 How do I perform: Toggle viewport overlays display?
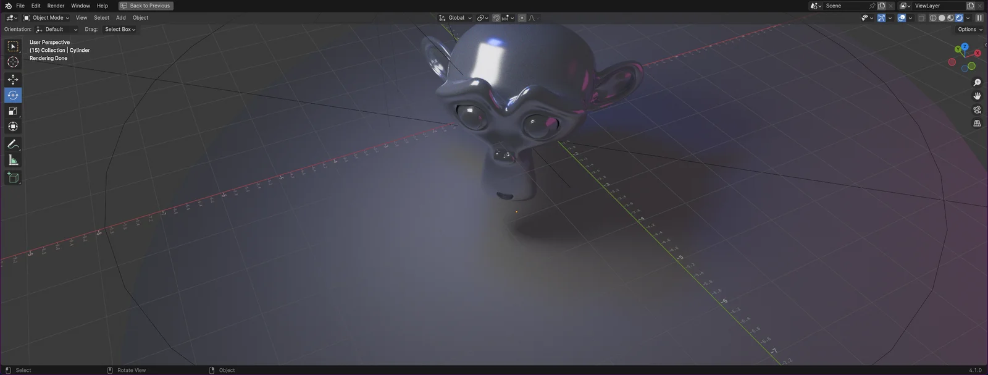(902, 18)
